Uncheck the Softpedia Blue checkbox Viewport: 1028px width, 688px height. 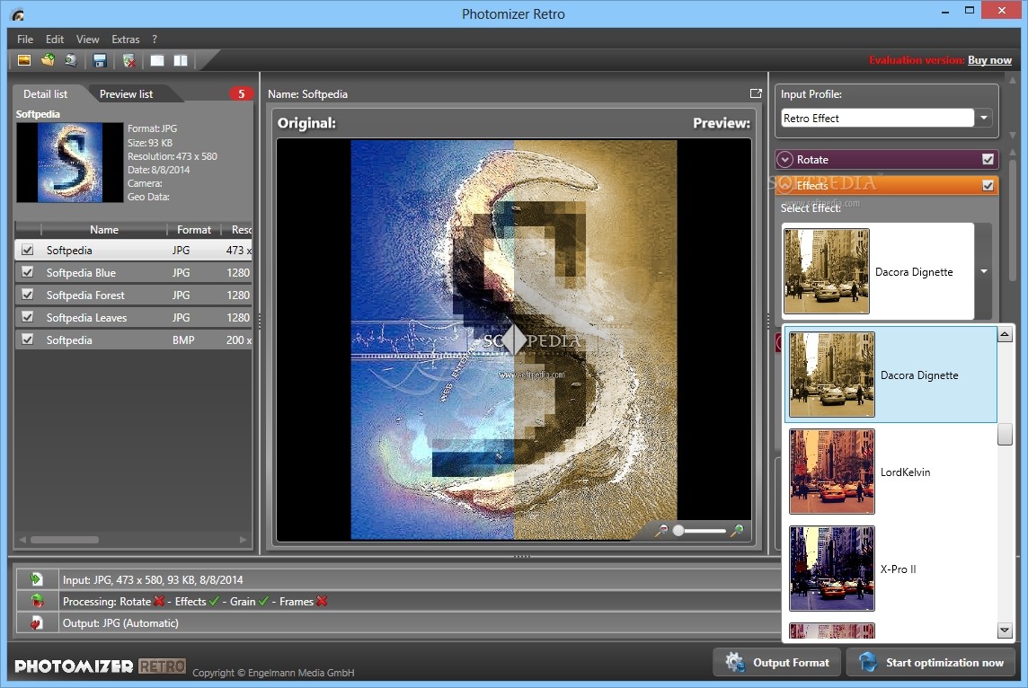click(x=28, y=272)
